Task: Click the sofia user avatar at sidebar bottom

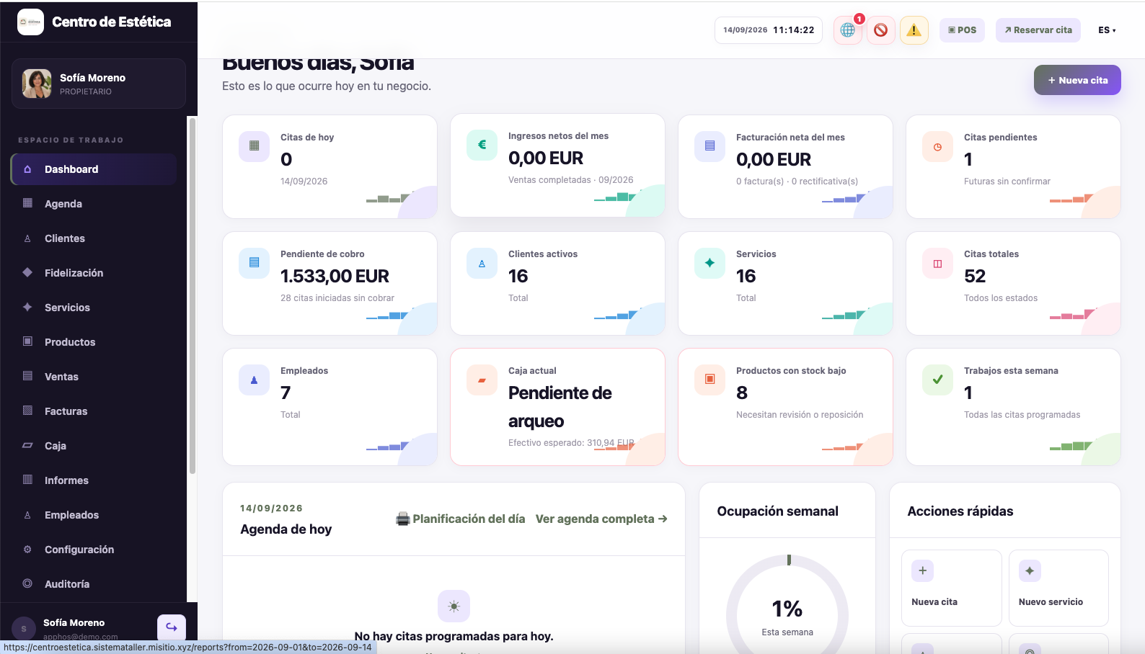Action: coord(24,629)
